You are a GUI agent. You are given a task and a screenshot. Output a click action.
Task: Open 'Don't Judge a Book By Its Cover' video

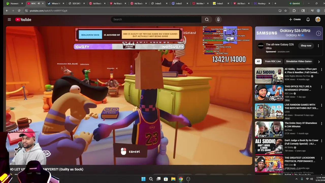tap(269, 147)
